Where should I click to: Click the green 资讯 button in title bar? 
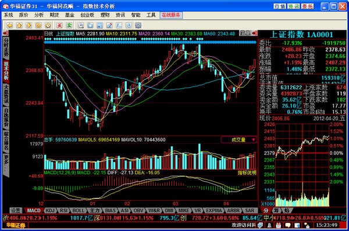[294, 6]
